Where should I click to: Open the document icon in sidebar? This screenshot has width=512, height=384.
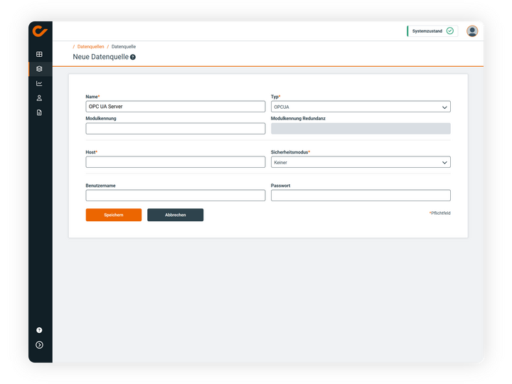pos(39,112)
